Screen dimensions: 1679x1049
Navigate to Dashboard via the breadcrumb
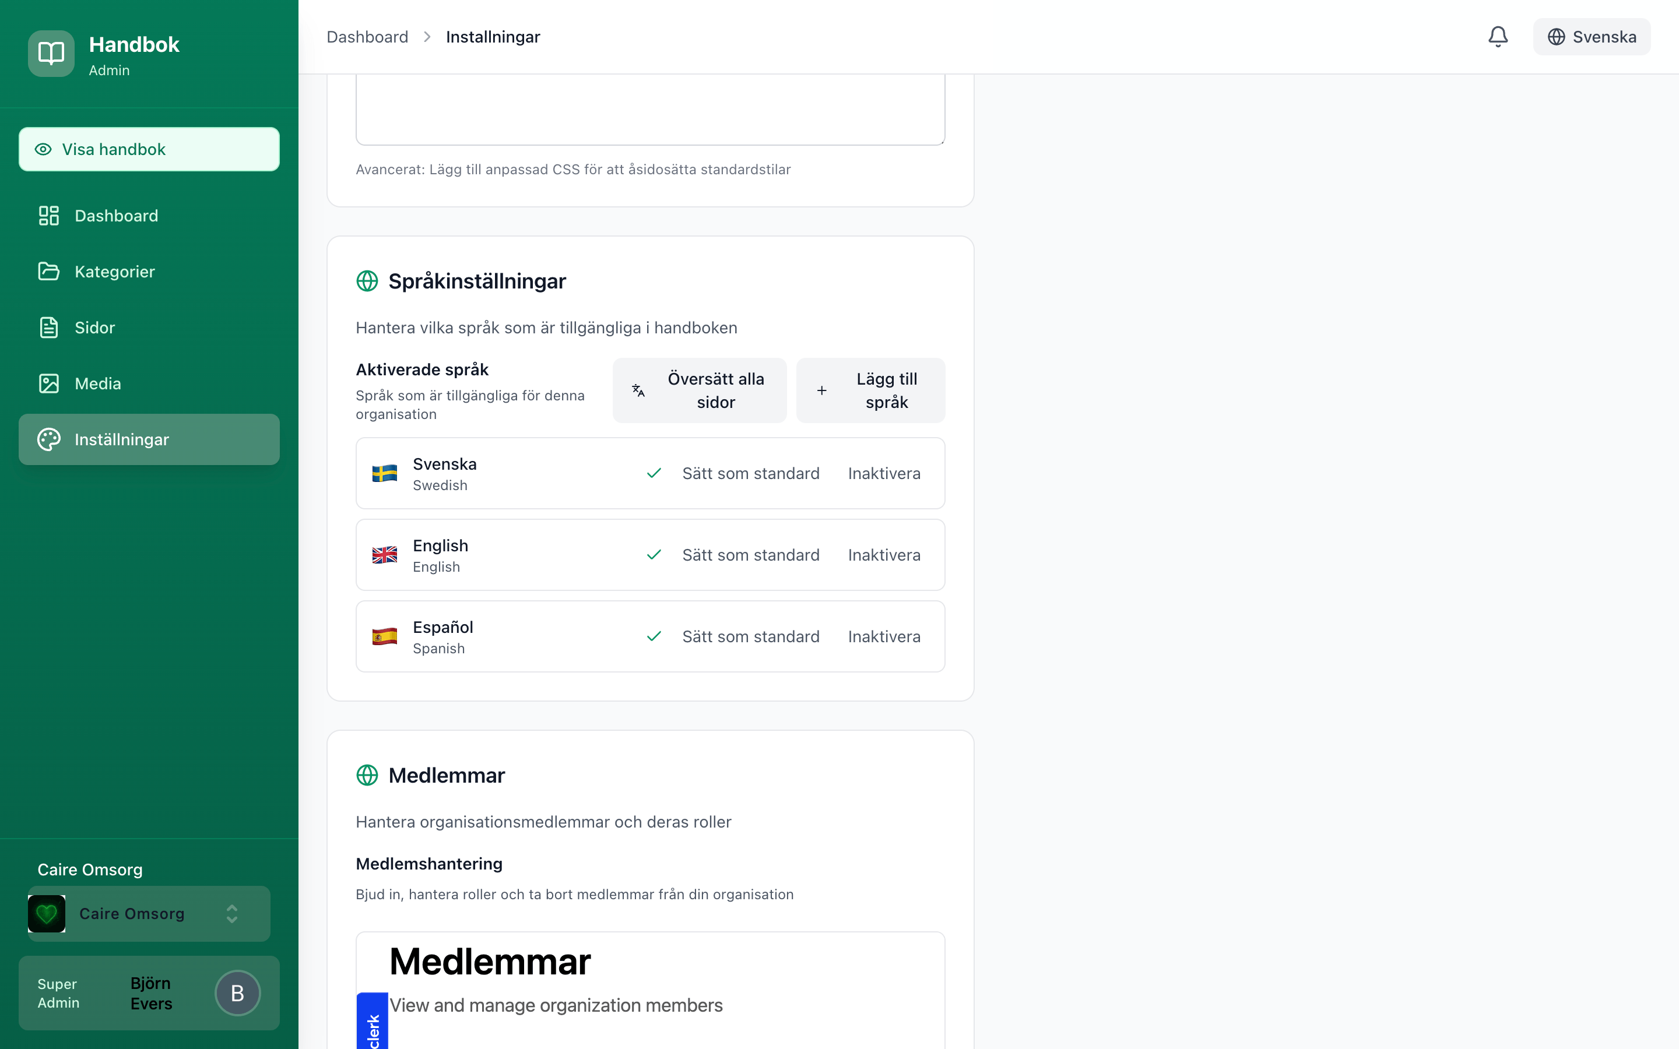click(x=367, y=37)
